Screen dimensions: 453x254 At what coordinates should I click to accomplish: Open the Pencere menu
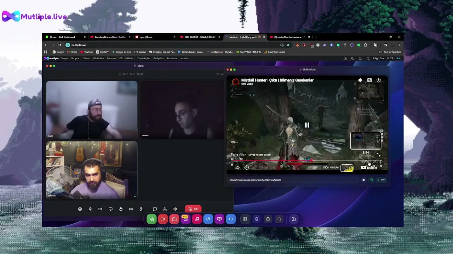pos(111,59)
